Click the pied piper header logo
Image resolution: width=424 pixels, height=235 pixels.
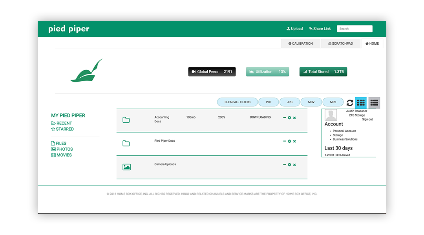pyautogui.click(x=69, y=29)
